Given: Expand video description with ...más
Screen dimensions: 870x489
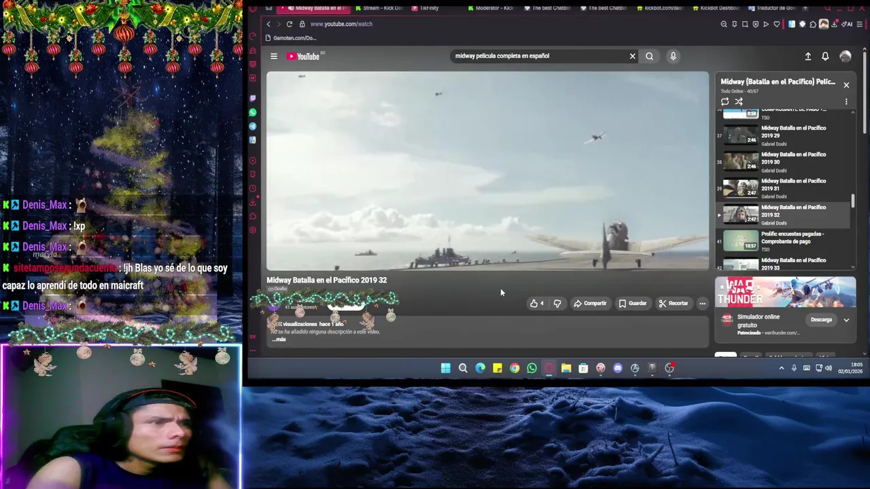Looking at the screenshot, I should coord(279,339).
